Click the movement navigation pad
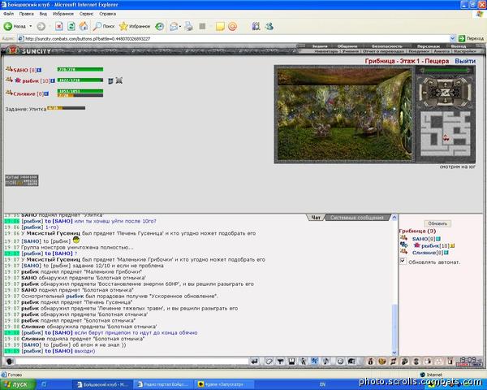 pyautogui.click(x=445, y=92)
